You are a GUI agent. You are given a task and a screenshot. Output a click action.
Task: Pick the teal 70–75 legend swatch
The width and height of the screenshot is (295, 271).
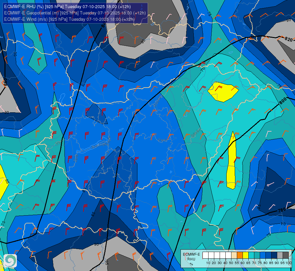point(257,255)
